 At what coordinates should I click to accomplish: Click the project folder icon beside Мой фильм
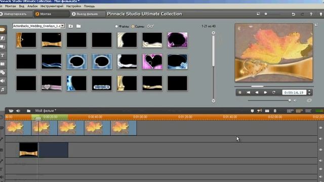(x=28, y=111)
